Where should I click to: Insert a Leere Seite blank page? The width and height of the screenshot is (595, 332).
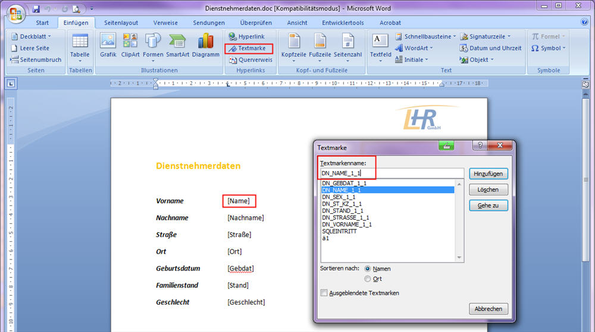click(30, 48)
